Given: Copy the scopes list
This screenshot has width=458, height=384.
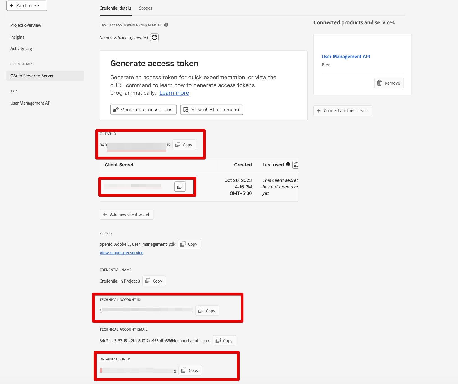Looking at the screenshot, I should [x=189, y=244].
